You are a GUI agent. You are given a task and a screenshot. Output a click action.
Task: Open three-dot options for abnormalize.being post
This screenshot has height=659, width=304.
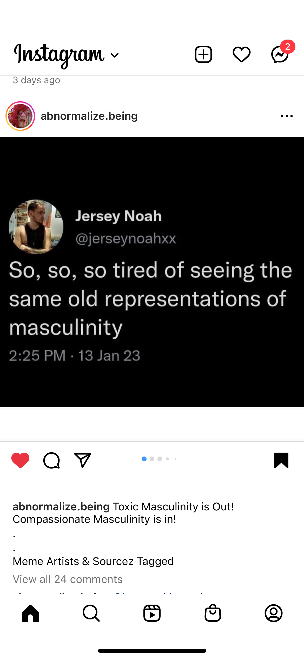287,116
